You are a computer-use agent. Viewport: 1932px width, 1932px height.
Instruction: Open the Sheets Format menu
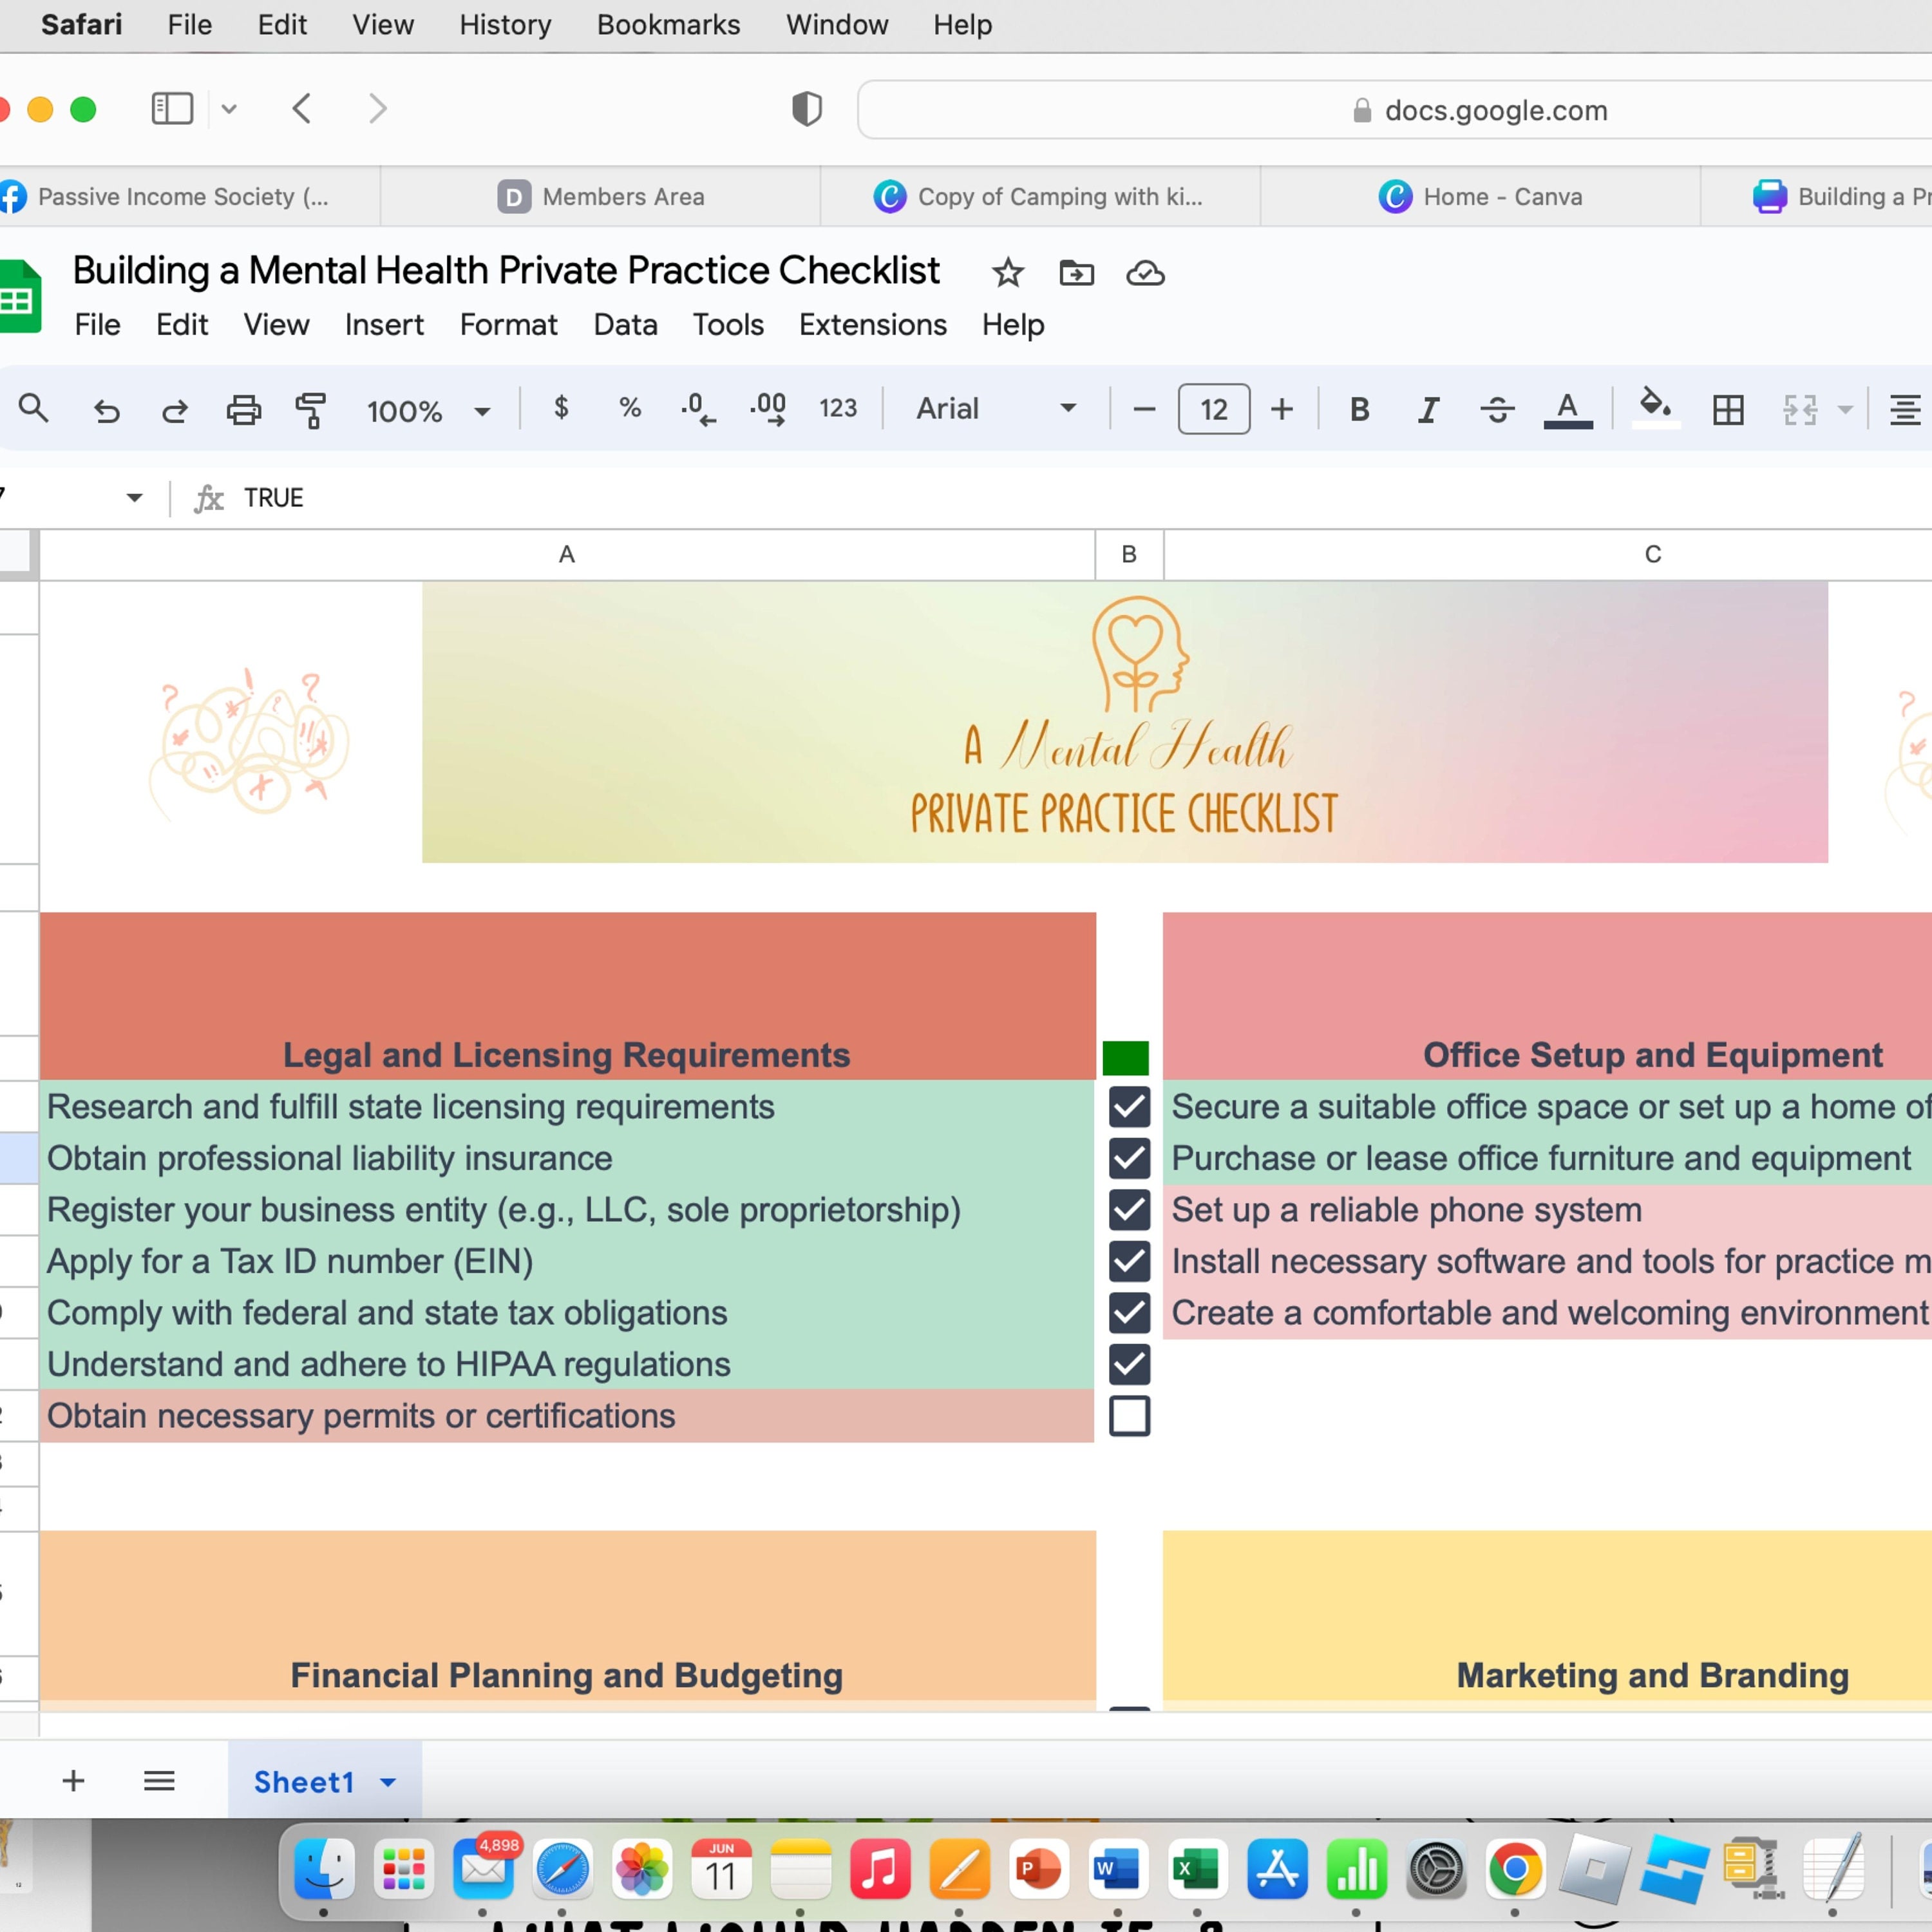pyautogui.click(x=508, y=325)
